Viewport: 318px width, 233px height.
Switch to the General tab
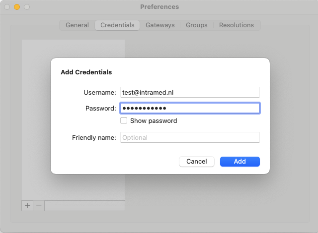[x=77, y=25]
